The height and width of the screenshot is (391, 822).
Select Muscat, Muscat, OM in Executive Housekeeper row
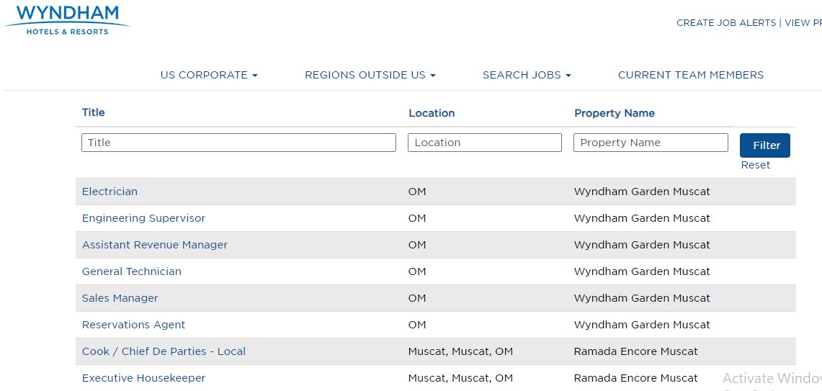(x=460, y=379)
